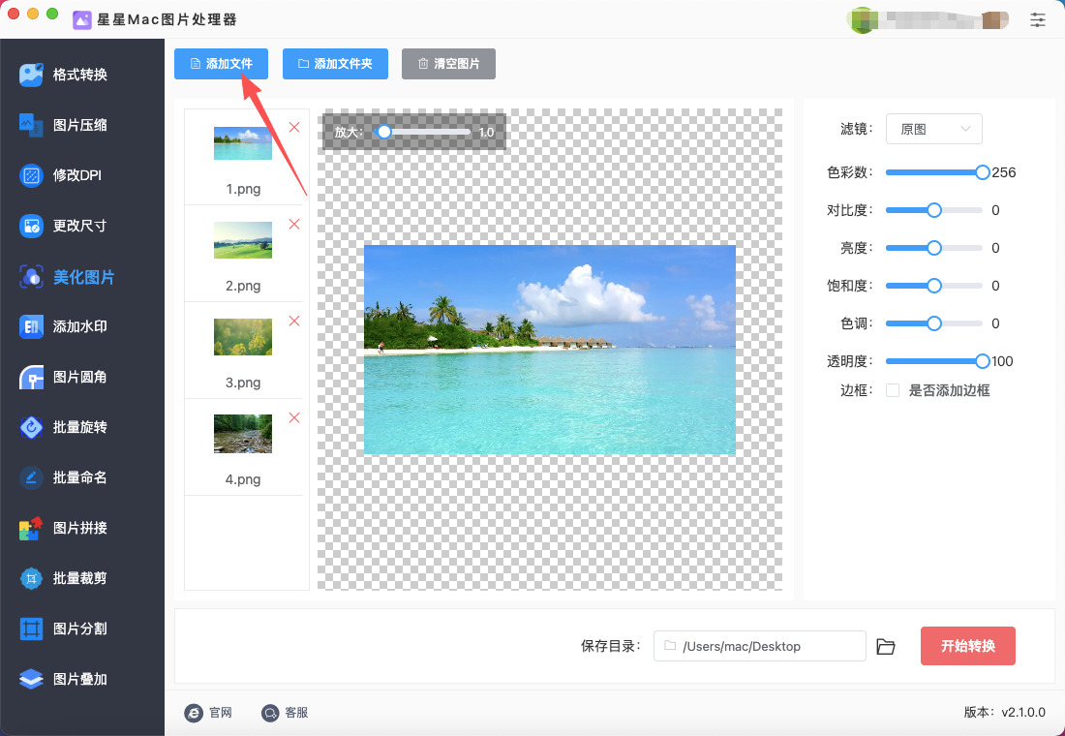Open settings icon in the title bar
This screenshot has height=736, width=1065.
pos(1038,19)
